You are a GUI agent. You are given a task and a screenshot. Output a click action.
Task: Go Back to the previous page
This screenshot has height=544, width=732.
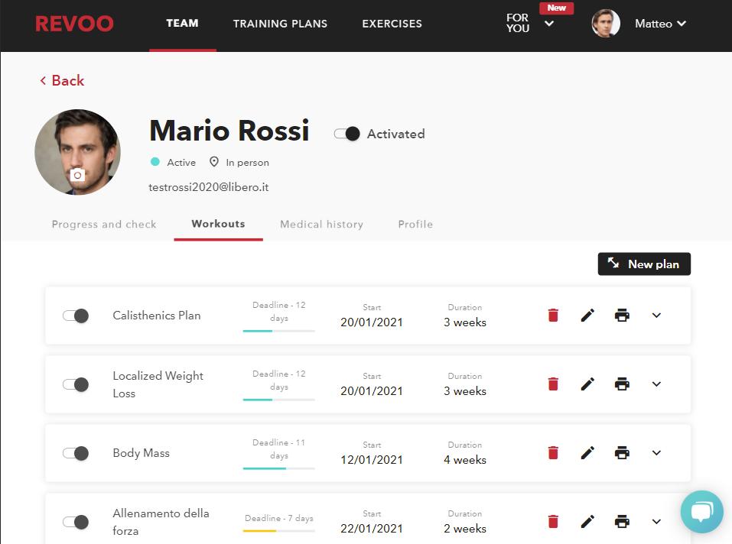point(62,81)
